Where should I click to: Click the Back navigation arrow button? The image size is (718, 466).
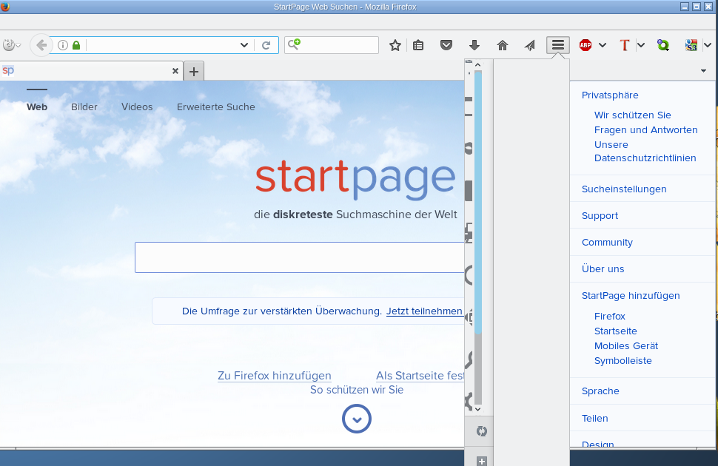pyautogui.click(x=41, y=45)
